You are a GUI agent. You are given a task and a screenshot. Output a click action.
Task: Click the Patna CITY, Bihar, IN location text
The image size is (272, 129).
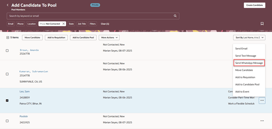tap(31, 103)
